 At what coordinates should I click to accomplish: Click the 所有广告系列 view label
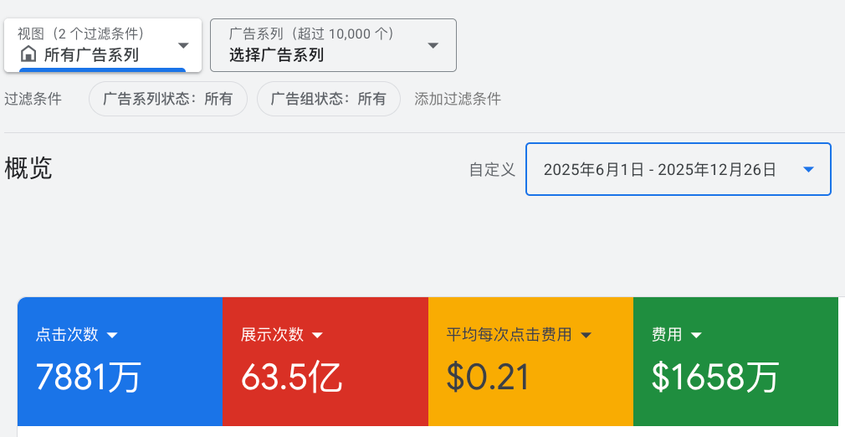[x=91, y=55]
